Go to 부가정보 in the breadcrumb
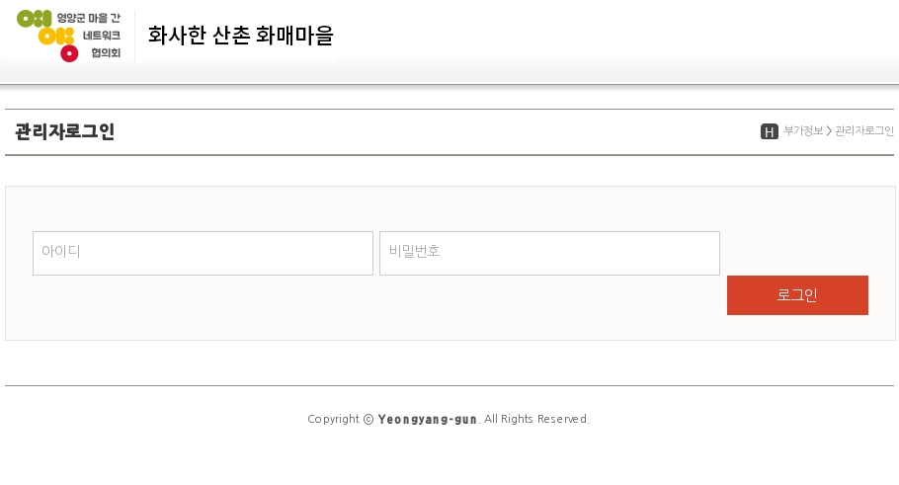Viewport: 899px width, 485px height. tap(803, 131)
